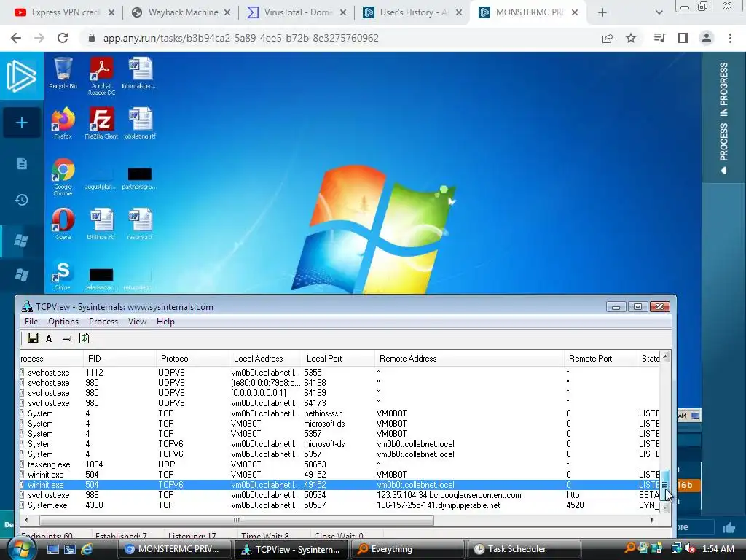Image resolution: width=746 pixels, height=560 pixels.
Task: Click the show unconnected endpoints toolbar icon
Action: coord(66,338)
